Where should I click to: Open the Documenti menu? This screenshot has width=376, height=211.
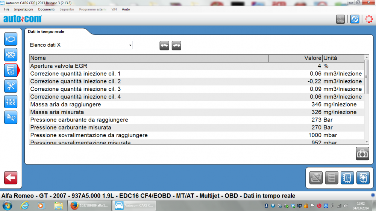tap(46, 9)
